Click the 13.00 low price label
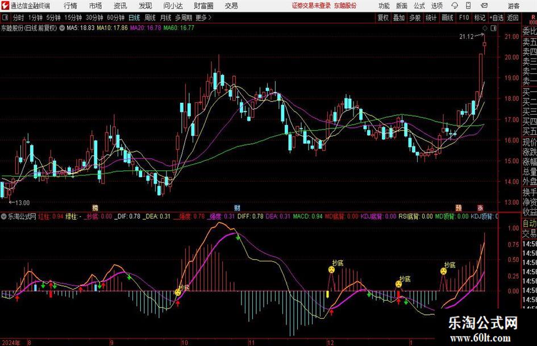 point(23,203)
